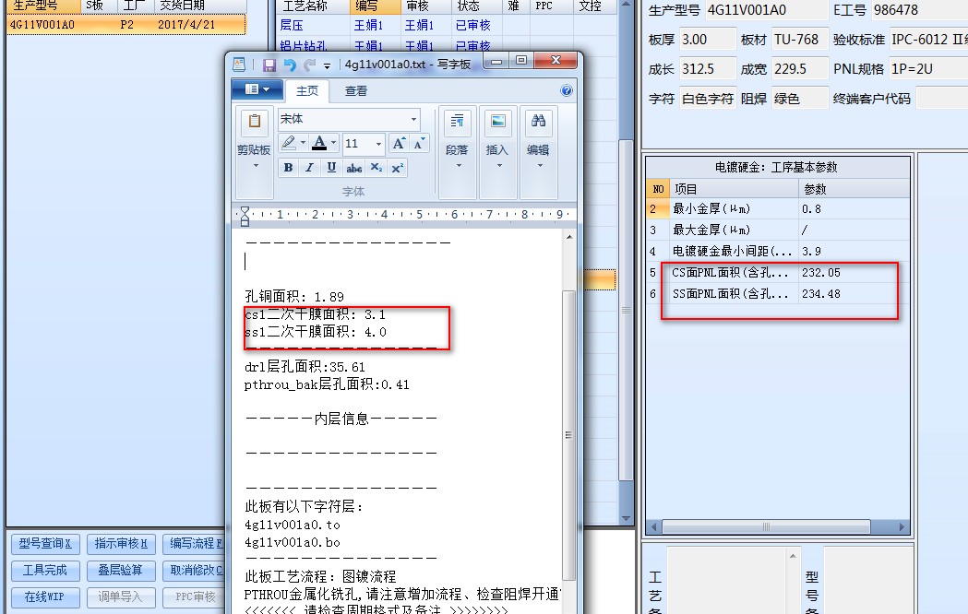Toggle subscript formatting
The image size is (968, 614).
(376, 168)
